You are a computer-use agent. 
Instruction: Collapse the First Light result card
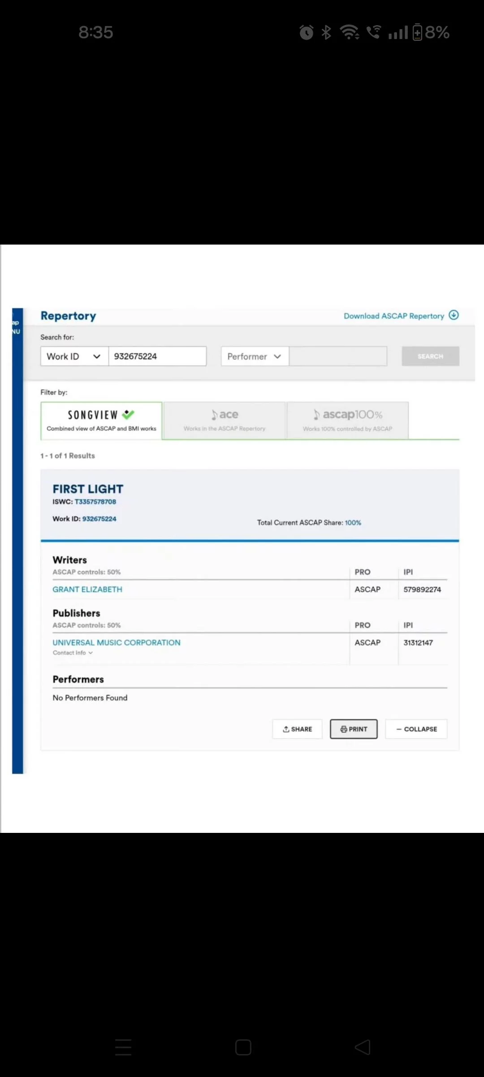point(416,729)
